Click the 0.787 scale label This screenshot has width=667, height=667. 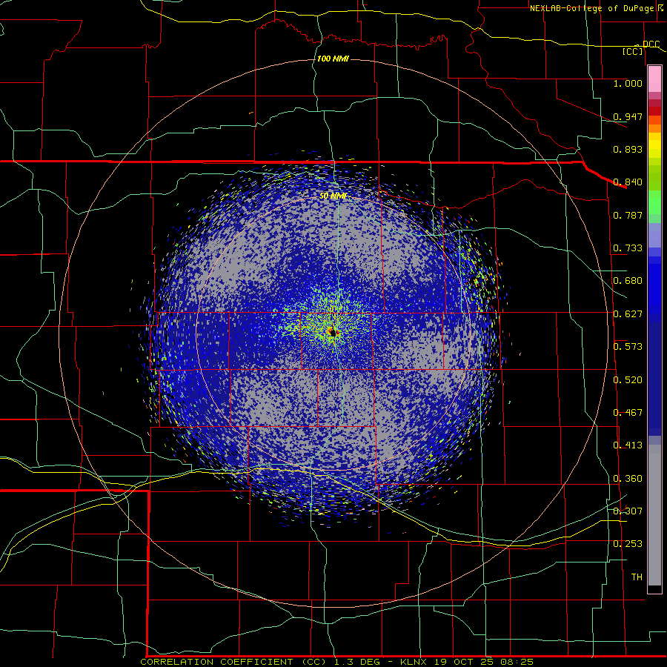(x=628, y=215)
